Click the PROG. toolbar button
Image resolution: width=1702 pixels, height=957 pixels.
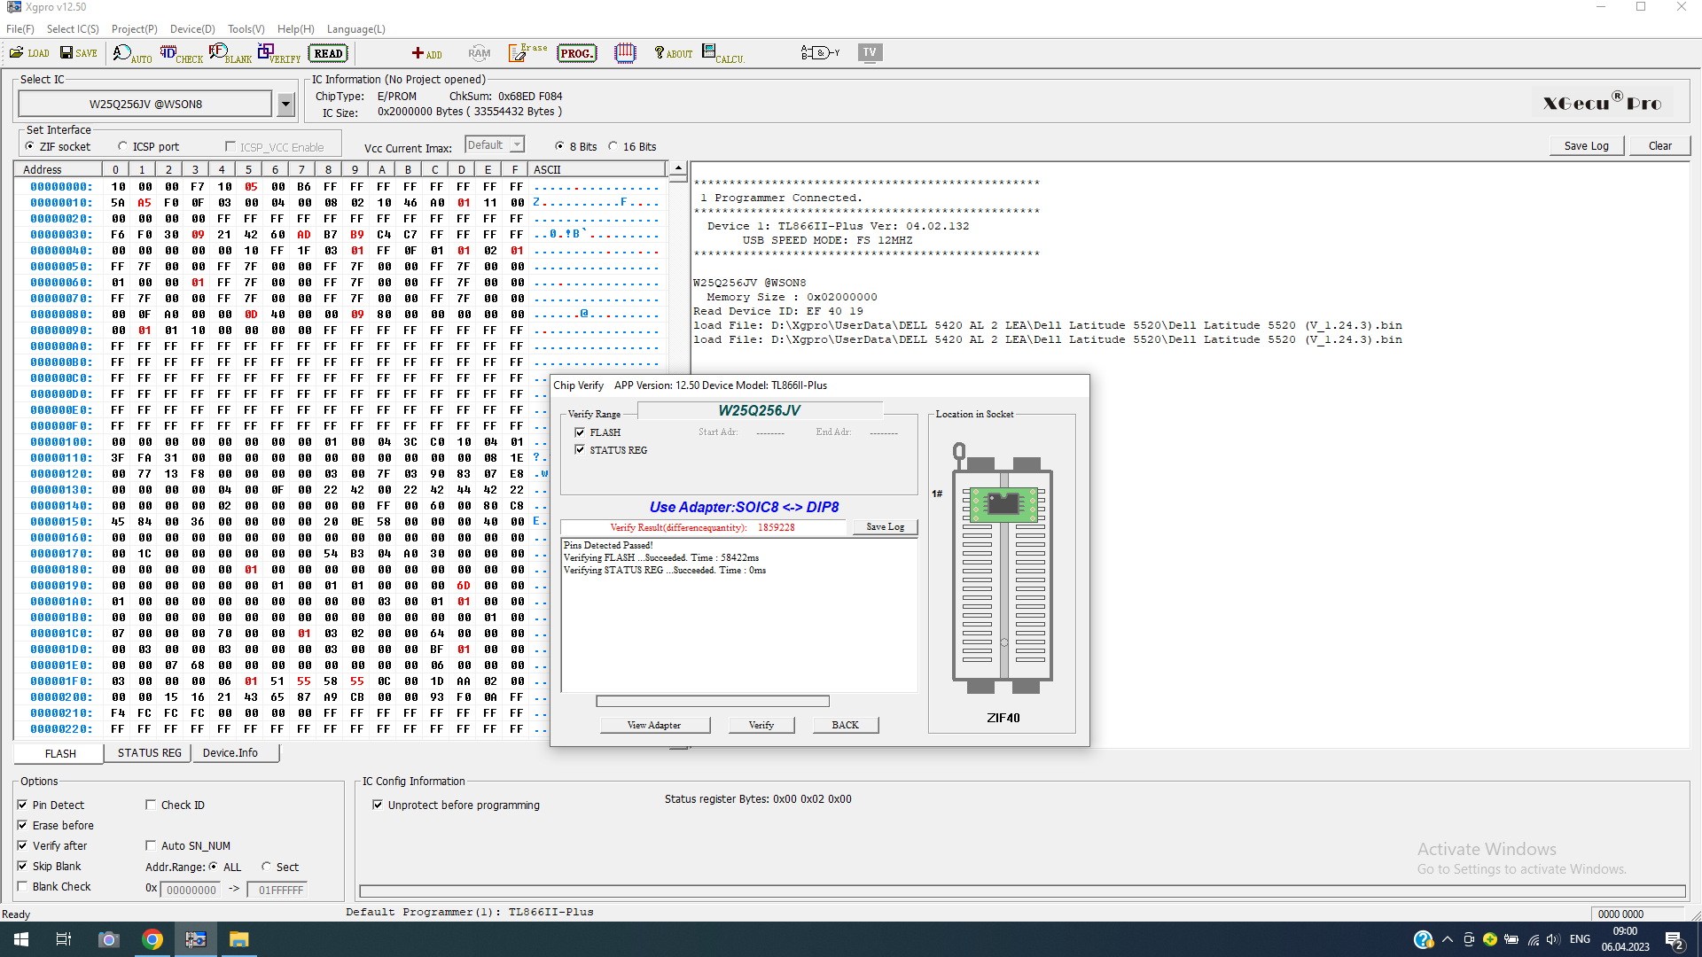point(576,53)
